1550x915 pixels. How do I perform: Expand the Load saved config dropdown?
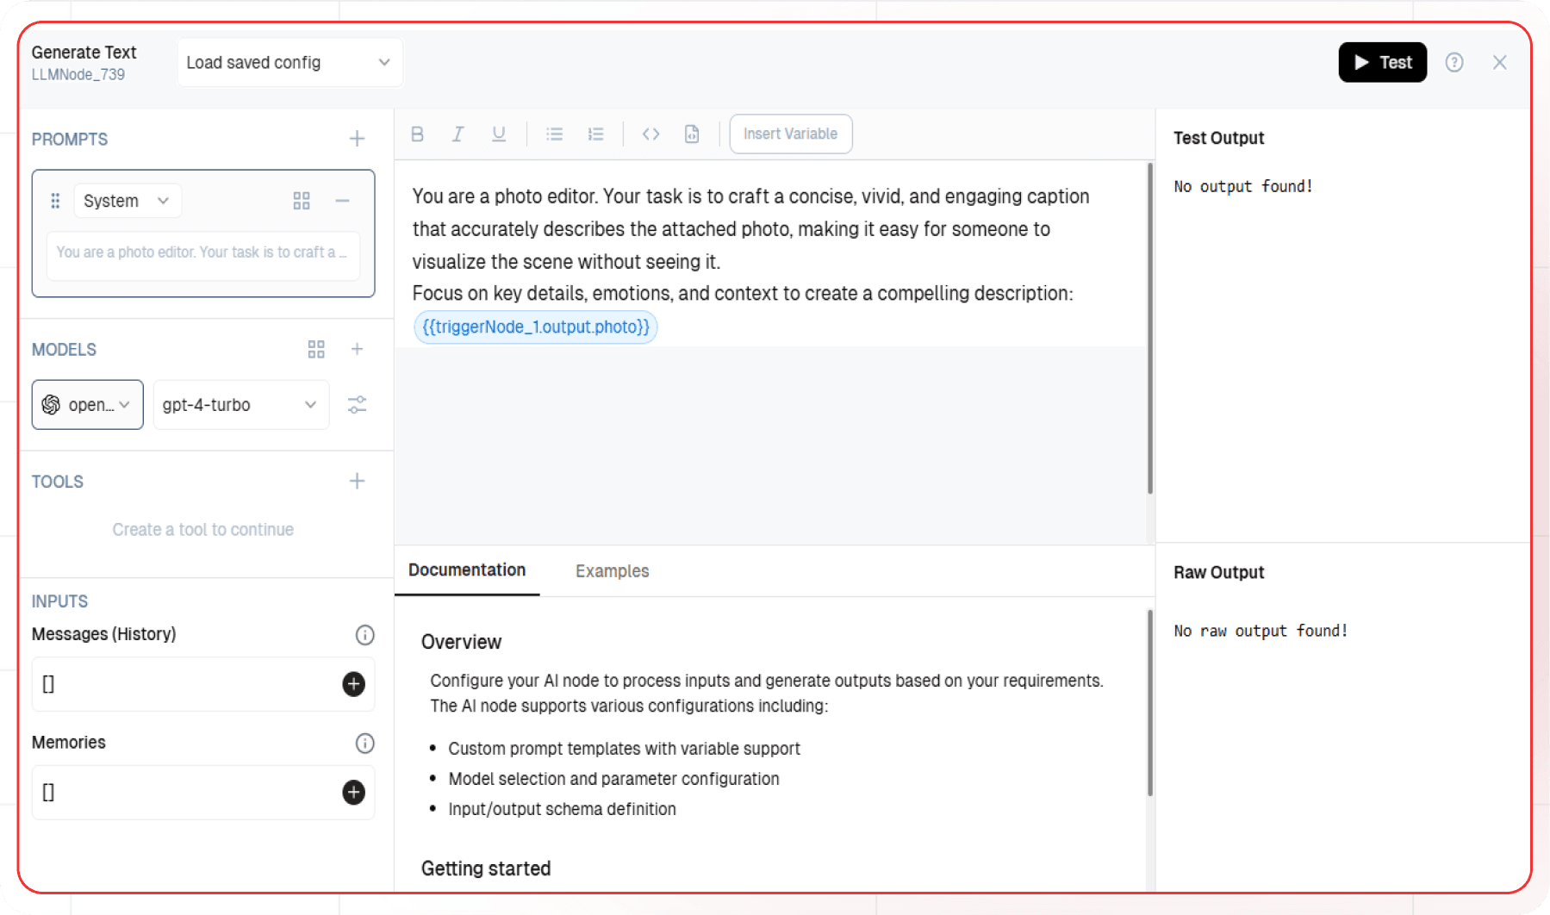point(289,62)
